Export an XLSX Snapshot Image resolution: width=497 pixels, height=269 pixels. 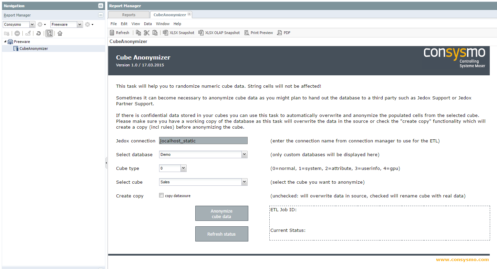[179, 33]
